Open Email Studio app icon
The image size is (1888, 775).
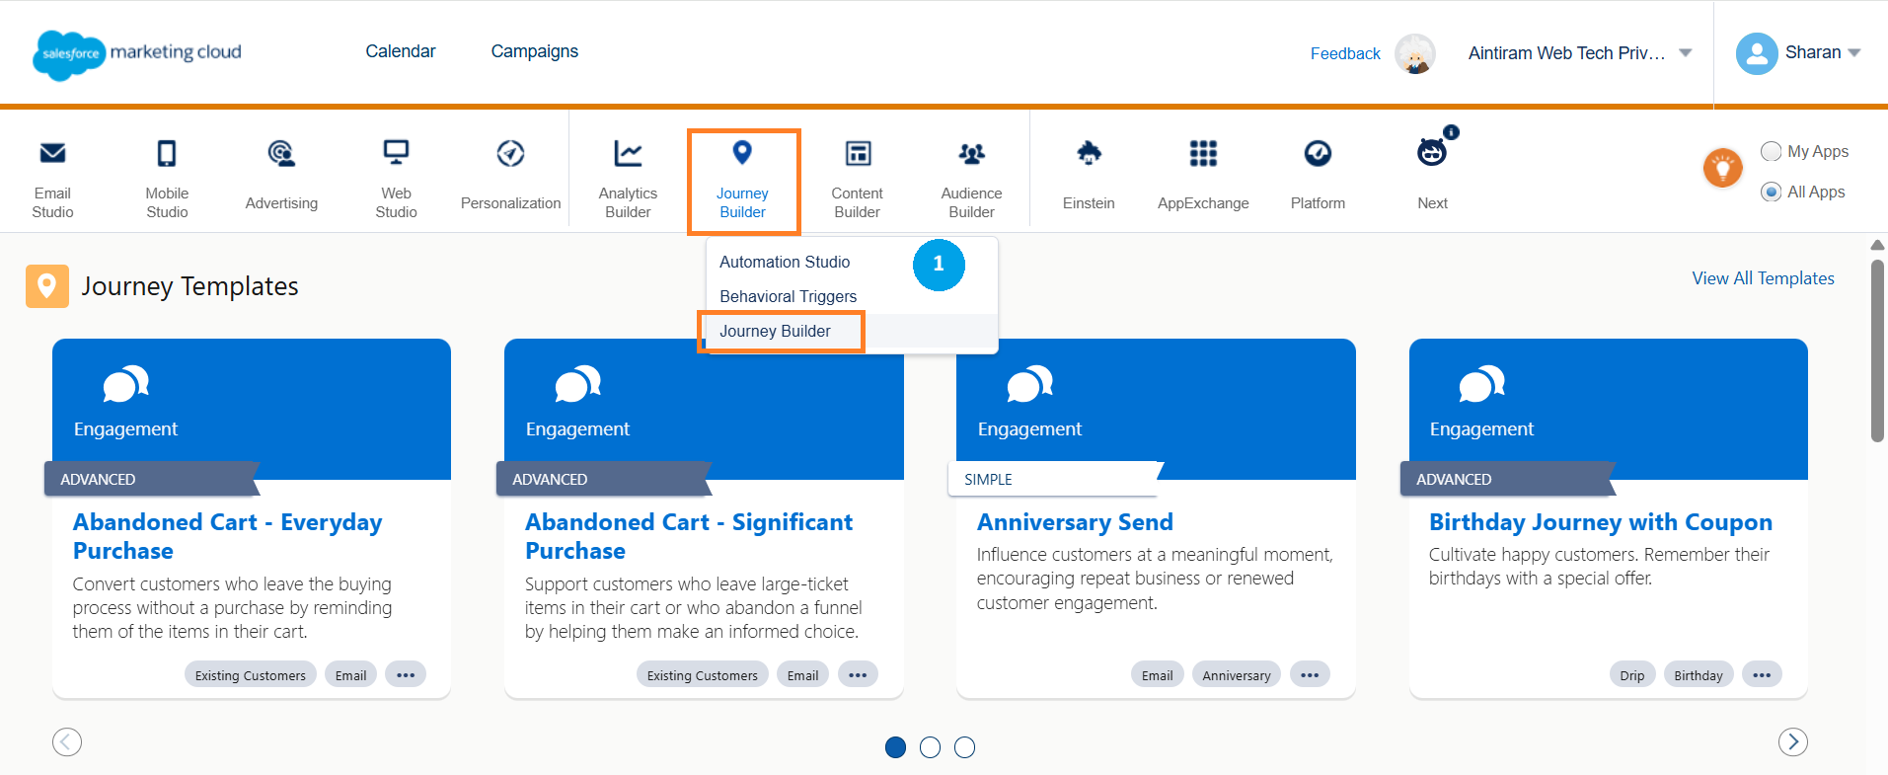point(52,154)
